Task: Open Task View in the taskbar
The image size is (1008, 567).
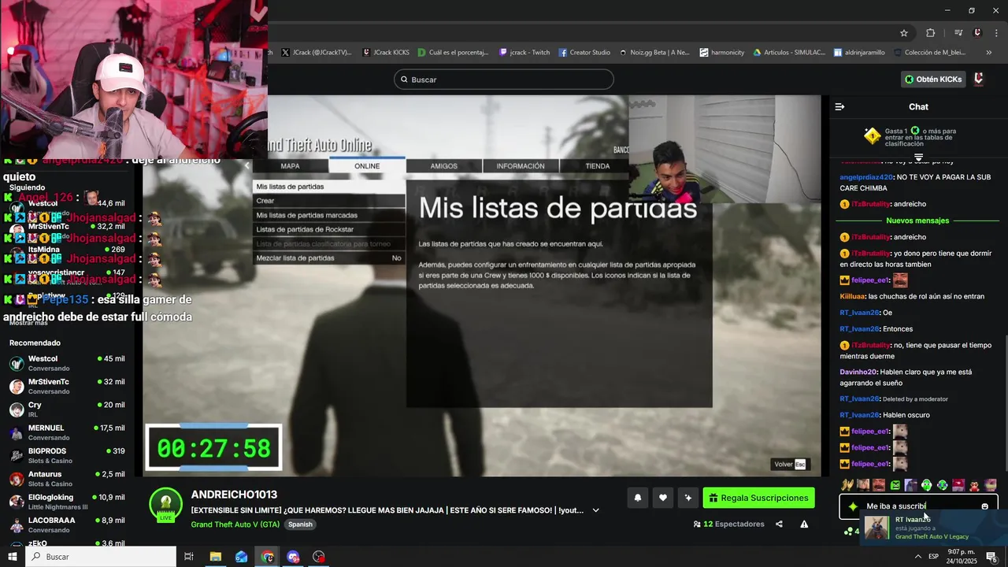Action: 189,557
